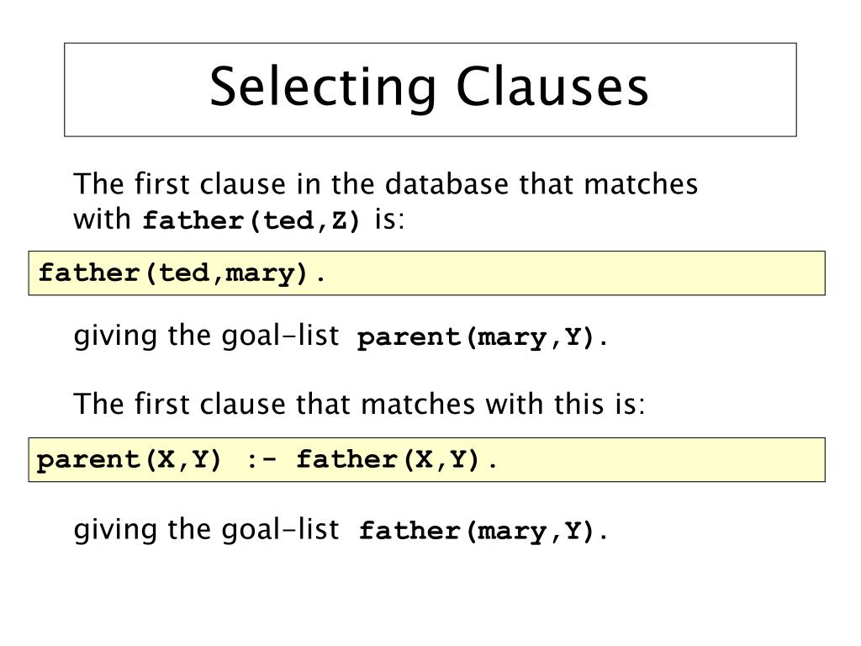The height and width of the screenshot is (646, 861).
Task: Click 'The first clause that matches with this is:'
Action: tap(359, 404)
